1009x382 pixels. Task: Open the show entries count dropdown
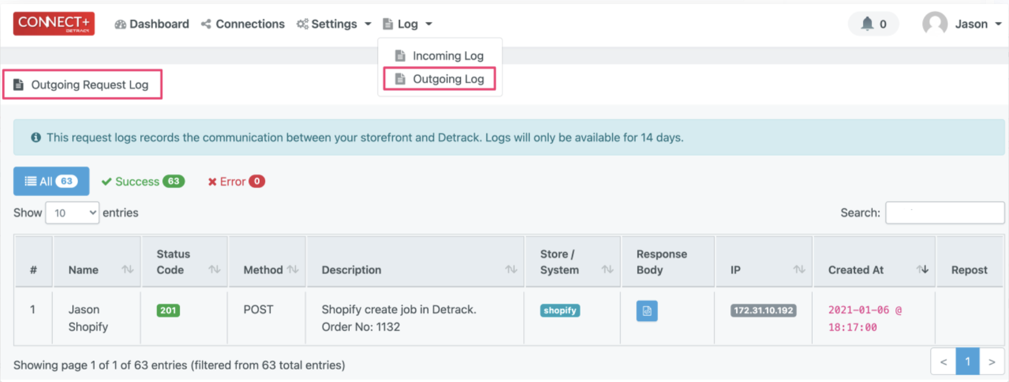[73, 213]
